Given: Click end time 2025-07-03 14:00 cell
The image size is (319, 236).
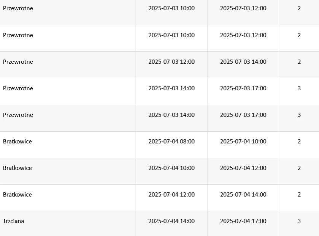Looking at the screenshot, I should point(243,62).
